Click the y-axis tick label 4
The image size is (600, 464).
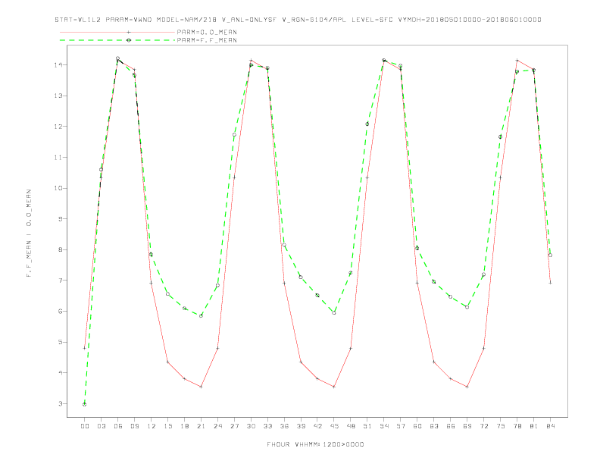click(x=60, y=373)
